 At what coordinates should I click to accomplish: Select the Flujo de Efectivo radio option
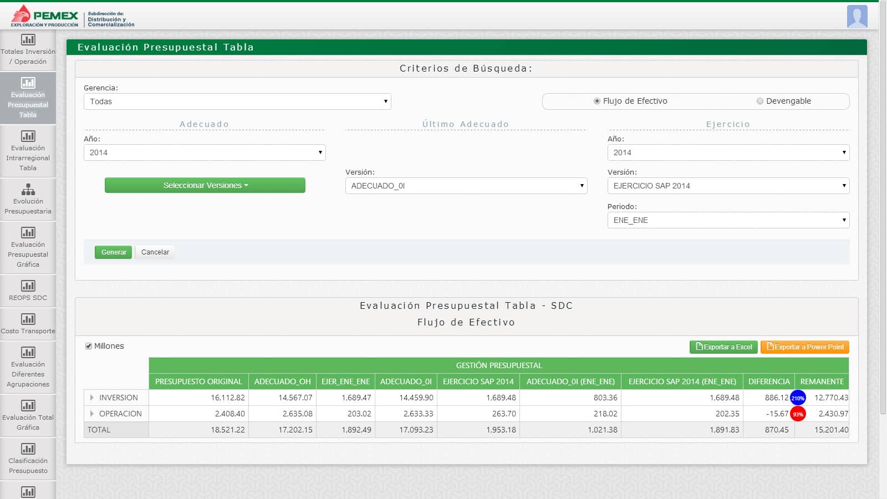click(x=597, y=101)
